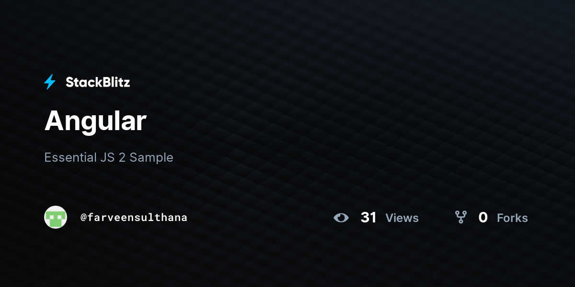Select the Essential JS 2 Sample description

pyautogui.click(x=109, y=157)
